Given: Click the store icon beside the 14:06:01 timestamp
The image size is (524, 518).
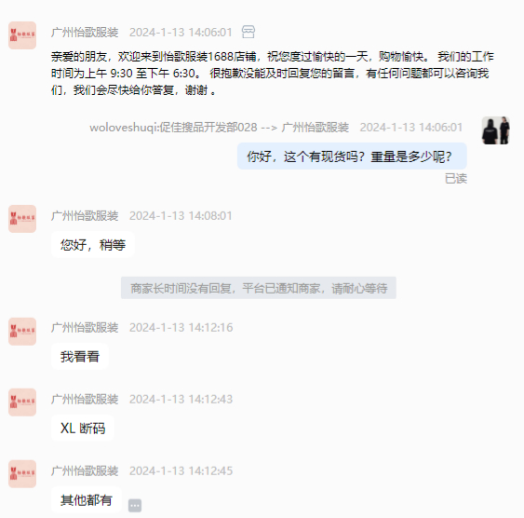Looking at the screenshot, I should click(249, 32).
